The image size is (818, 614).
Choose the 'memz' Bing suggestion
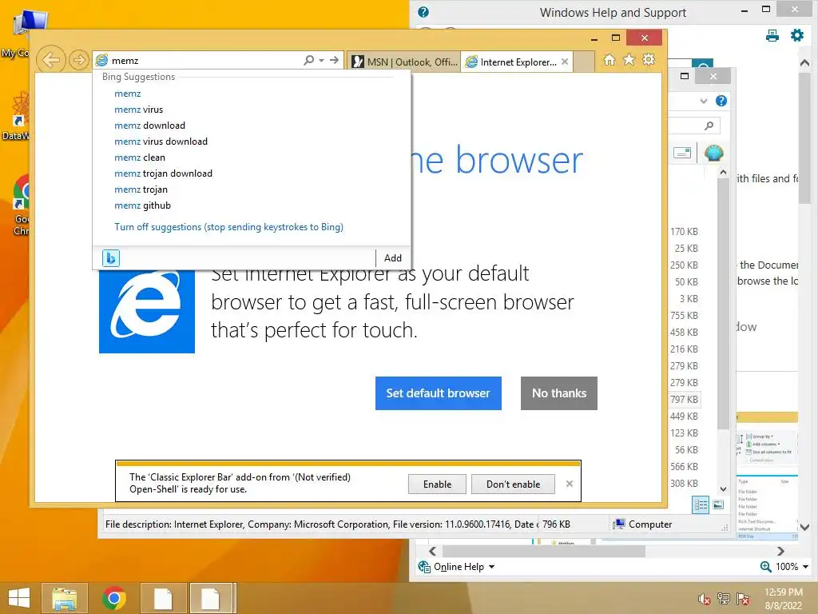(128, 94)
